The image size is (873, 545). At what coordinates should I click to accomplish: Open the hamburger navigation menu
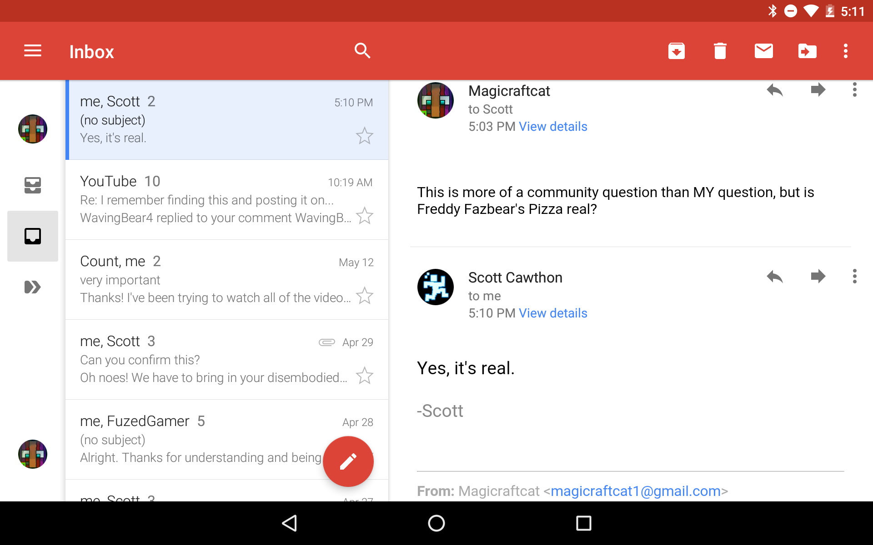33,51
